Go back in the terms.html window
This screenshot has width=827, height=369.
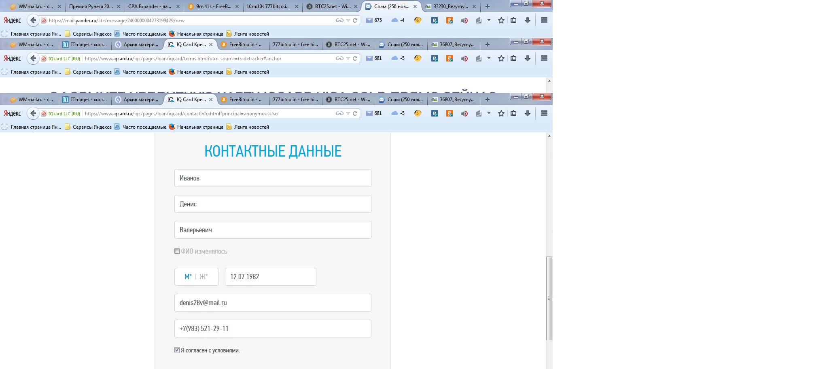pos(33,59)
